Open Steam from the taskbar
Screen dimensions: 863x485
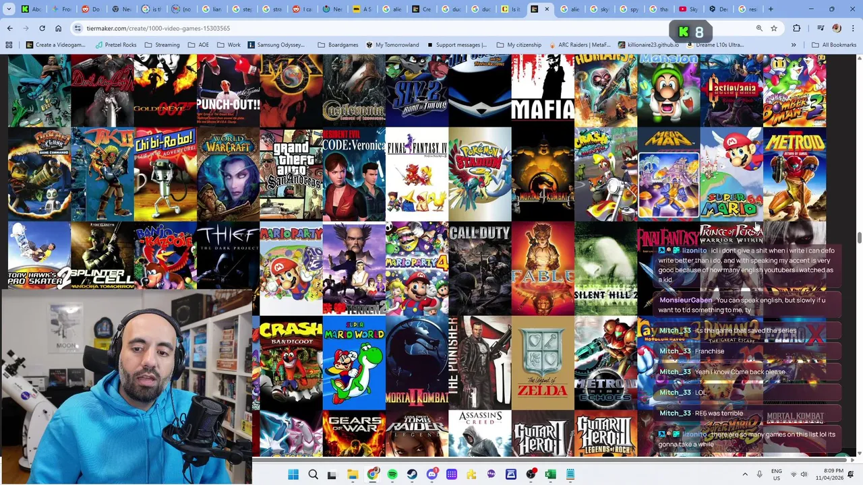pyautogui.click(x=412, y=474)
